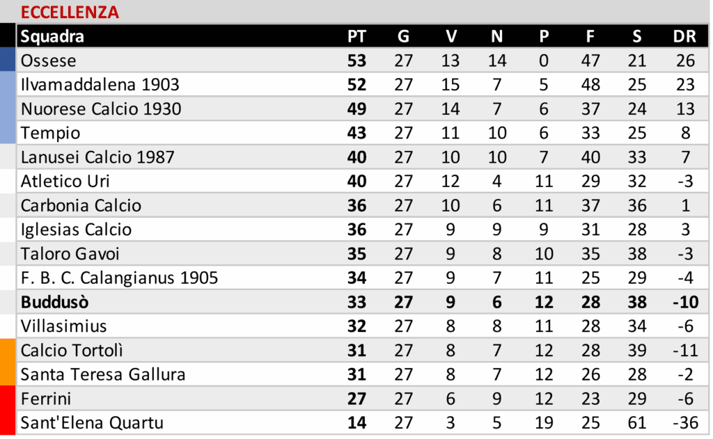Click Ossese's points value 53

click(x=356, y=61)
